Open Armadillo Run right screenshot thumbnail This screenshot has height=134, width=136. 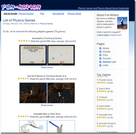(61, 127)
